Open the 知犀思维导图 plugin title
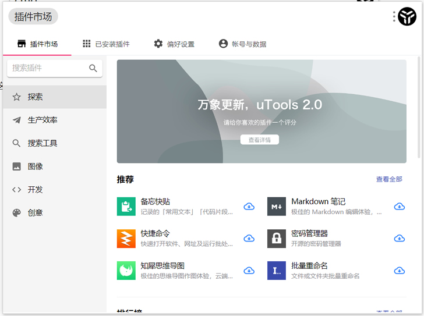The height and width of the screenshot is (316, 424). point(162,266)
